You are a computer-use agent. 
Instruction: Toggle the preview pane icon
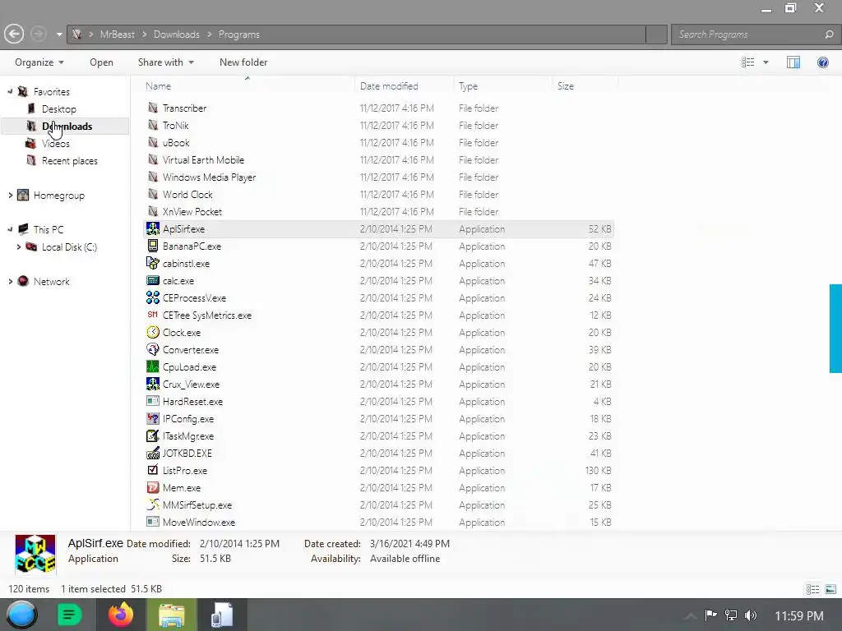(793, 62)
